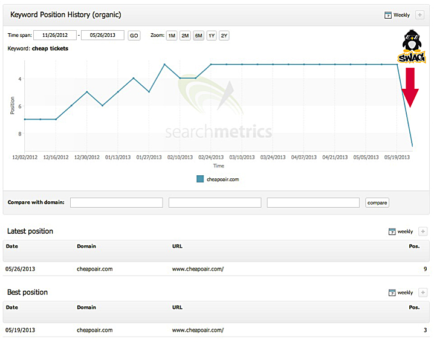Click the start date field 11/26/2012

(x=55, y=35)
